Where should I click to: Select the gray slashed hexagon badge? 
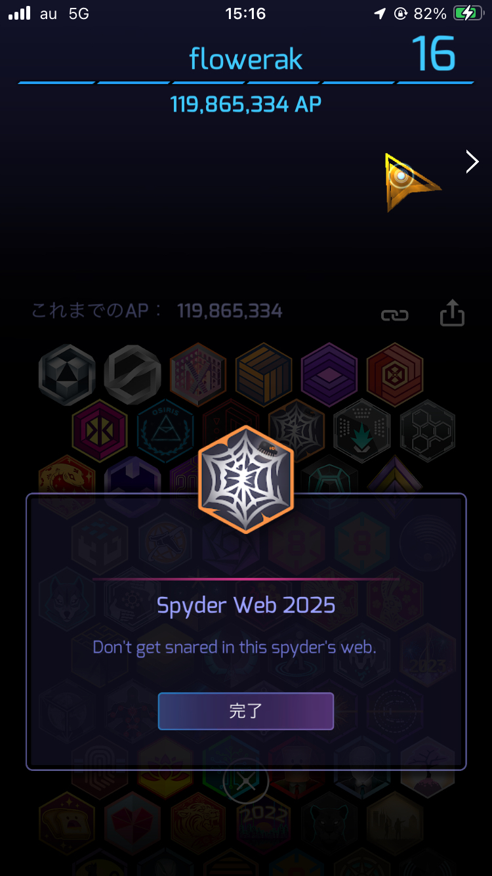coord(133,375)
